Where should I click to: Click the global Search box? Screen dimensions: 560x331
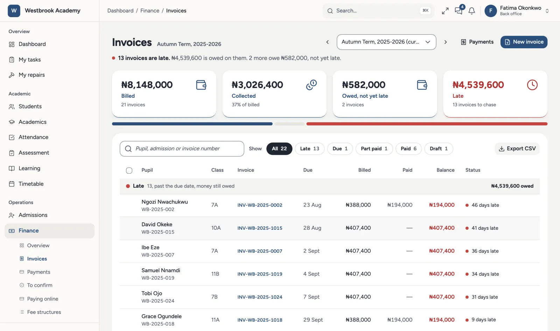pyautogui.click(x=378, y=11)
